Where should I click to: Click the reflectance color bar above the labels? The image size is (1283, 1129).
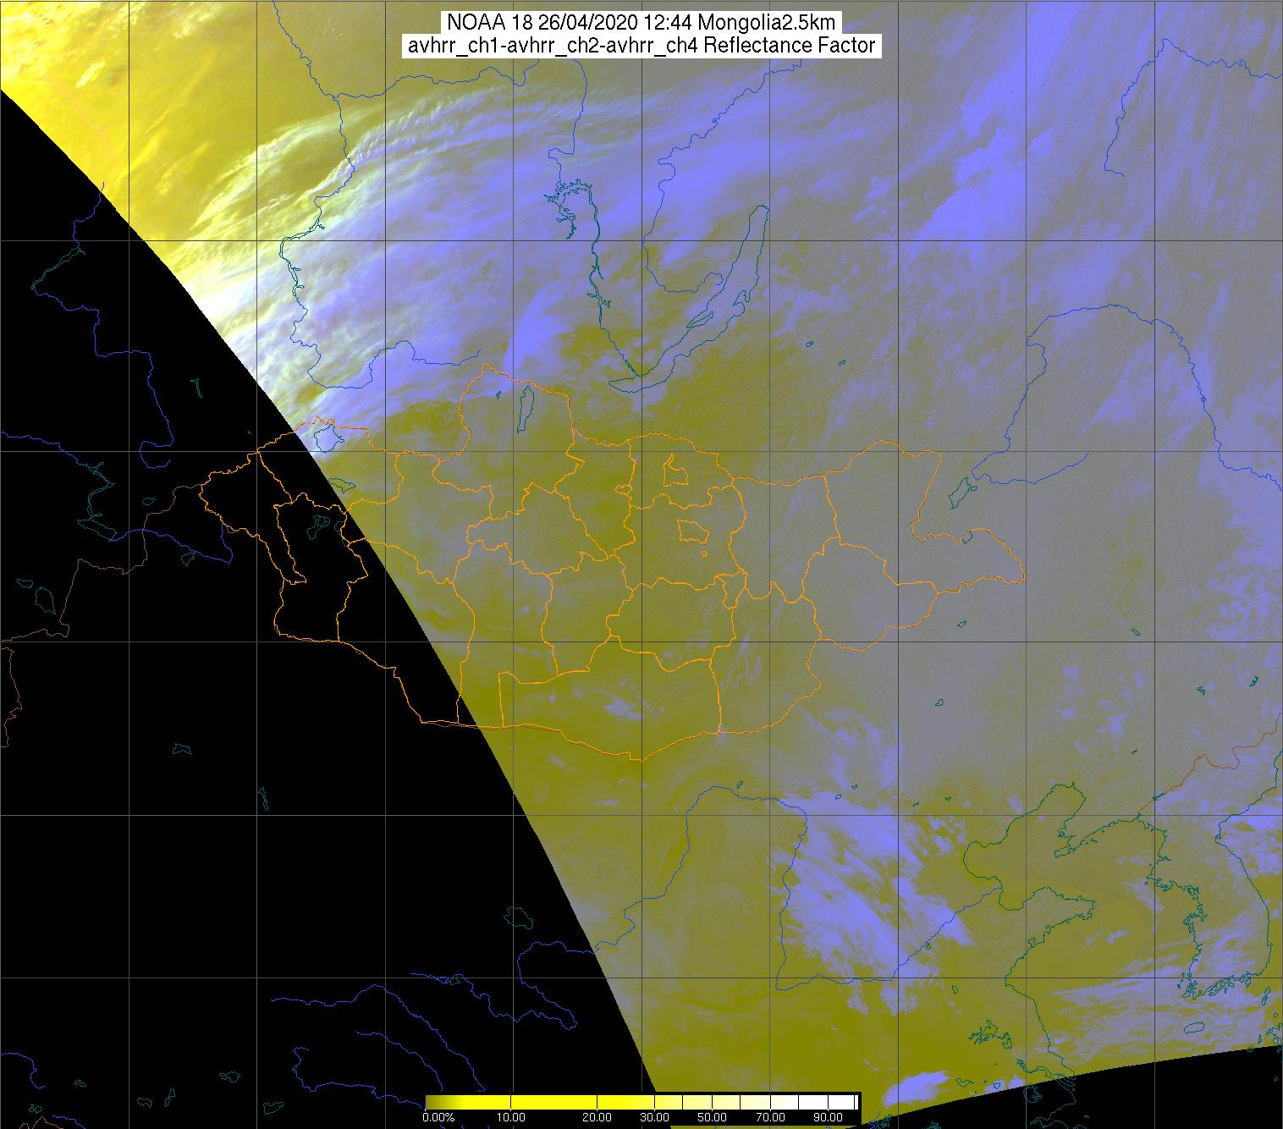643,1102
